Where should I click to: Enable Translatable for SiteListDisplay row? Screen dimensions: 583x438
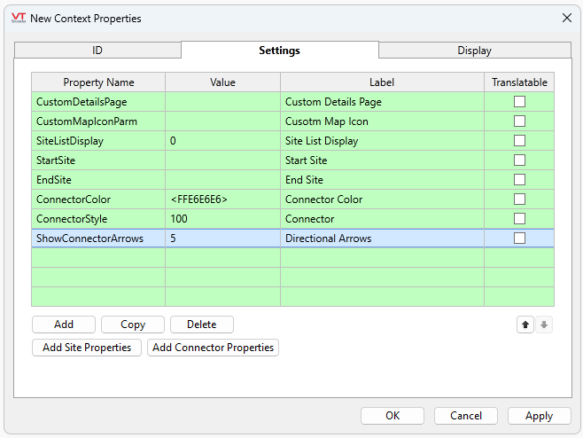[519, 141]
